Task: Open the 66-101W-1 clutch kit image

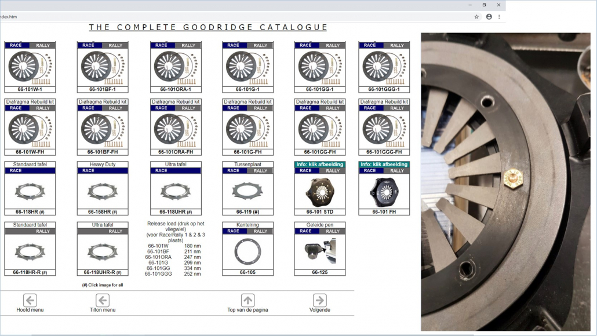Action: pyautogui.click(x=30, y=67)
